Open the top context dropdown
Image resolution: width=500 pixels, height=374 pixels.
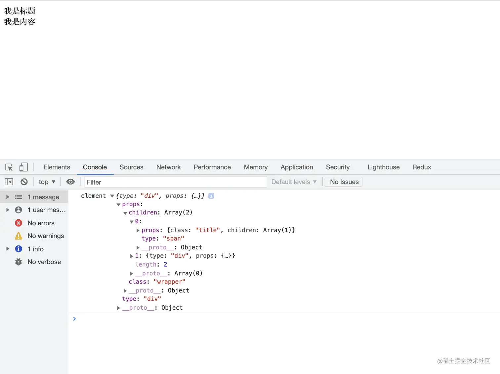pos(47,182)
